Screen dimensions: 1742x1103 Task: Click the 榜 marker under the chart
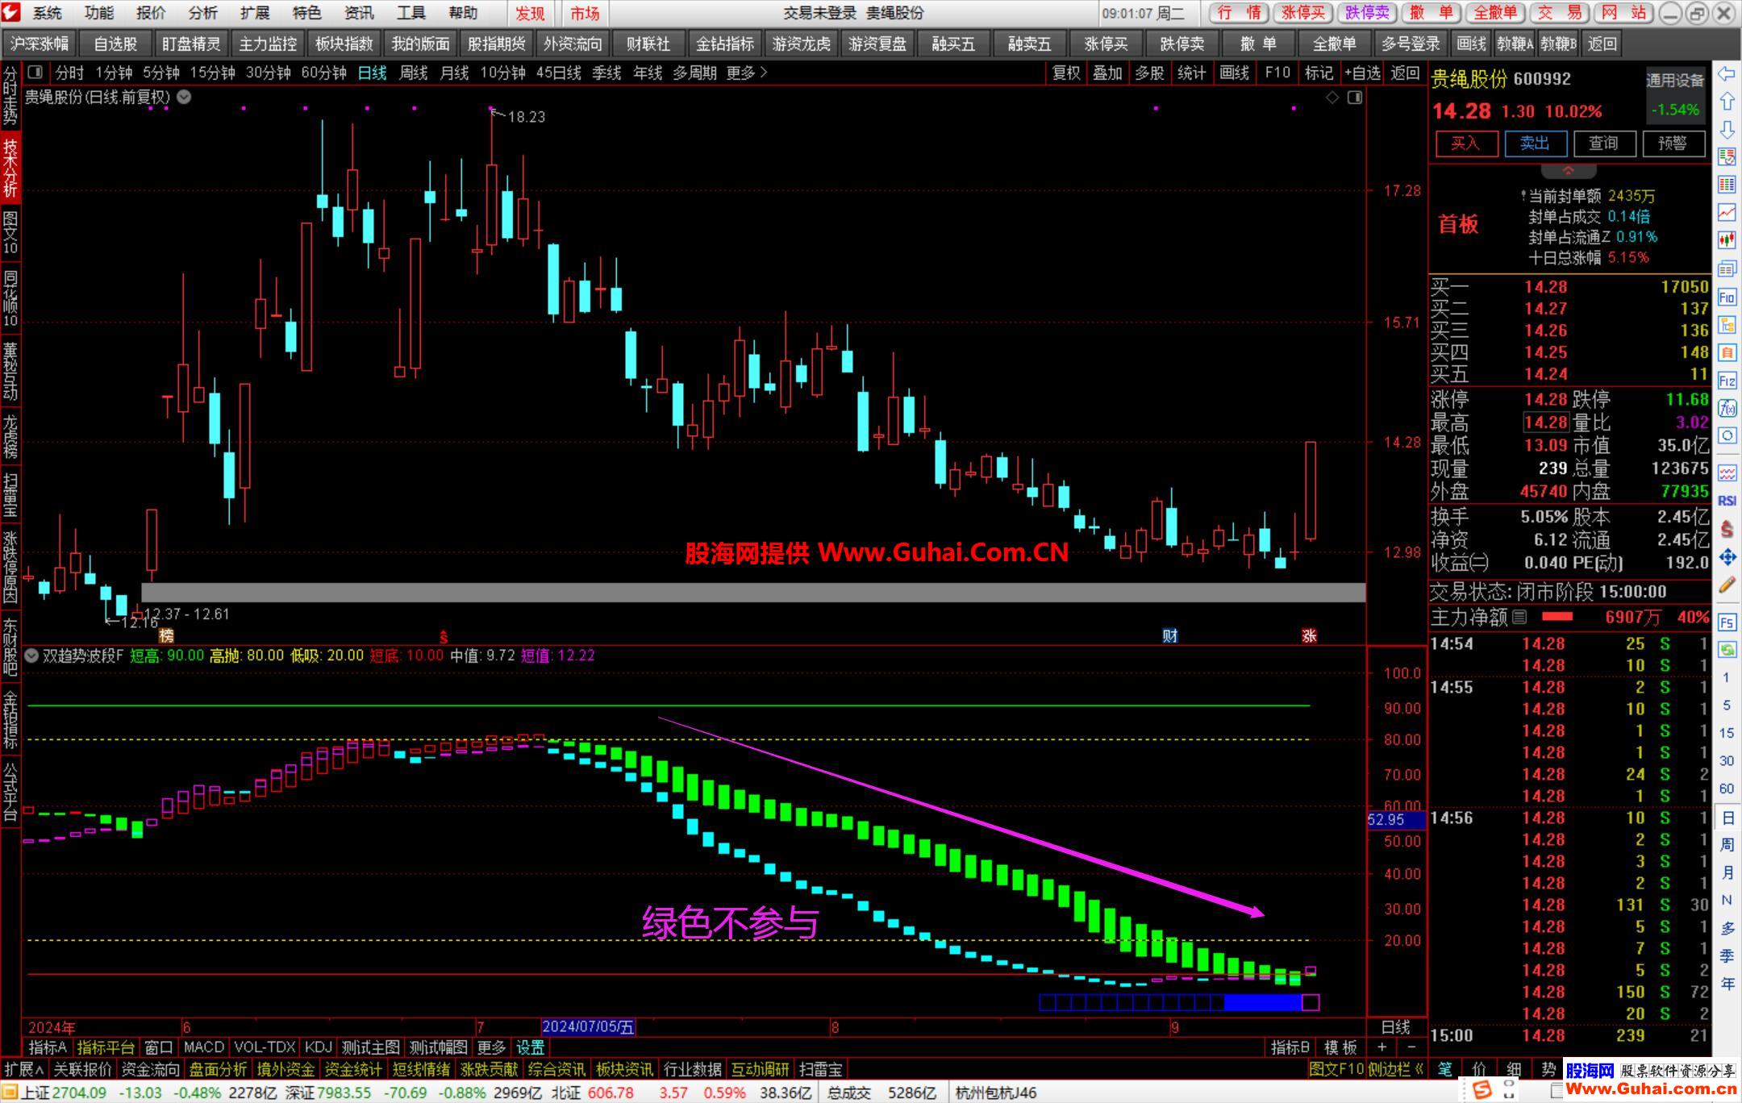click(166, 635)
